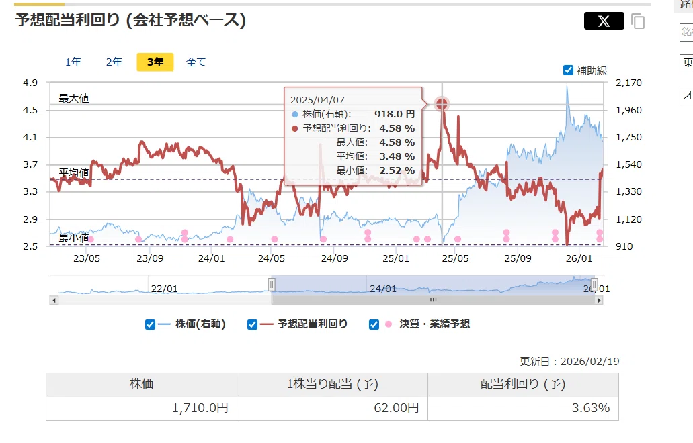Click the 24/01 label in navigator

[x=382, y=289]
